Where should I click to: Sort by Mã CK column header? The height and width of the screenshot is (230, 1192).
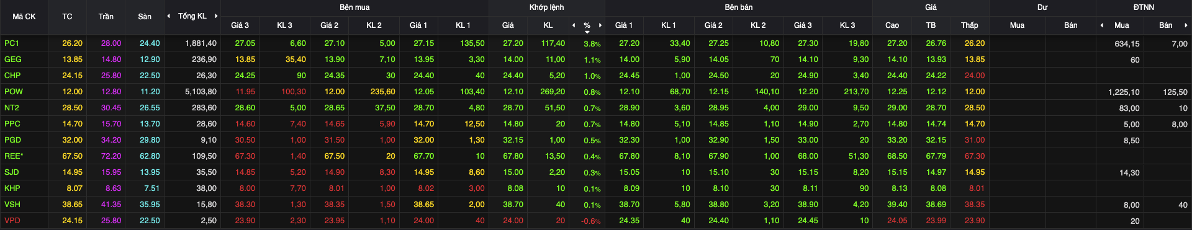[24, 17]
